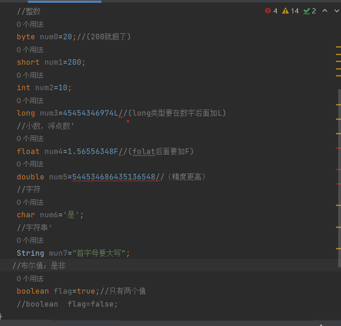Jump to previous highlighted problem arrow
The width and height of the screenshot is (341, 326).
pyautogui.click(x=325, y=11)
